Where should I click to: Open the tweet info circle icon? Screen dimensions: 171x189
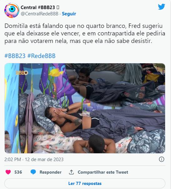(162, 159)
